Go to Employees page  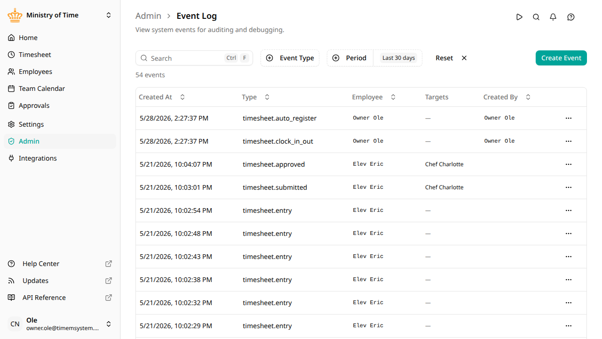coord(60,72)
